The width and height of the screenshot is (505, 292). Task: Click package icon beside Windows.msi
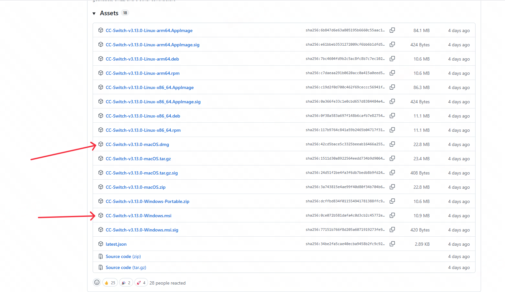[101, 215]
